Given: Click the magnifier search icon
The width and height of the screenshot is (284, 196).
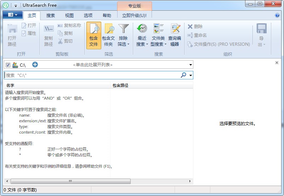Looking at the screenshot, I should pyautogui.click(x=183, y=75).
